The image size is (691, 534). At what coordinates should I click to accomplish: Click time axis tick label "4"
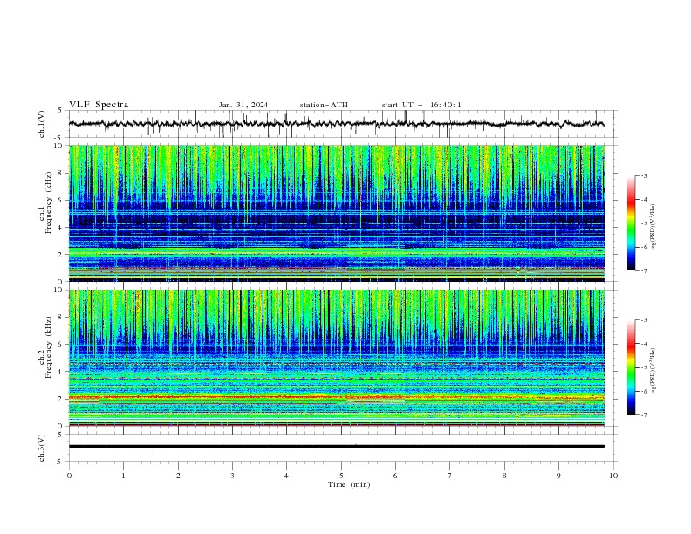point(286,476)
